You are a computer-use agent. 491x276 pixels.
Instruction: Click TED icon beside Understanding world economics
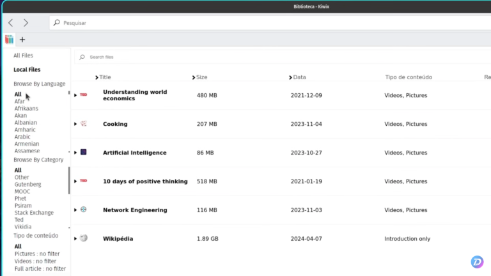pyautogui.click(x=84, y=95)
